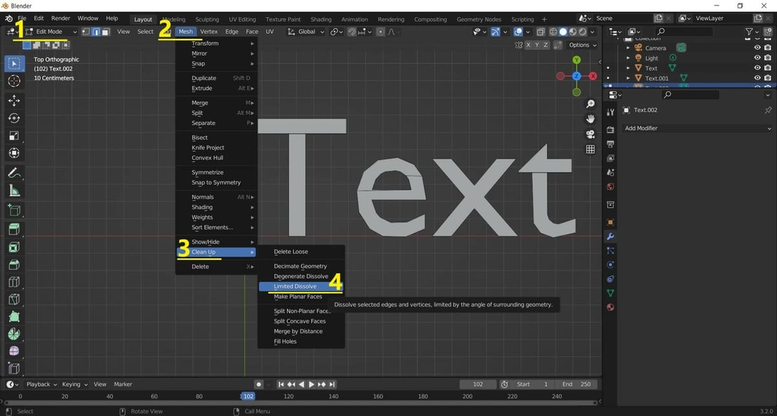Click the Z axis on navigation gizmo
The image size is (777, 416).
[x=576, y=76]
